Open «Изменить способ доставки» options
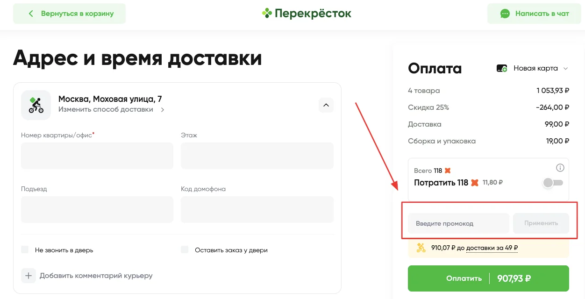585x299 pixels. coord(111,110)
